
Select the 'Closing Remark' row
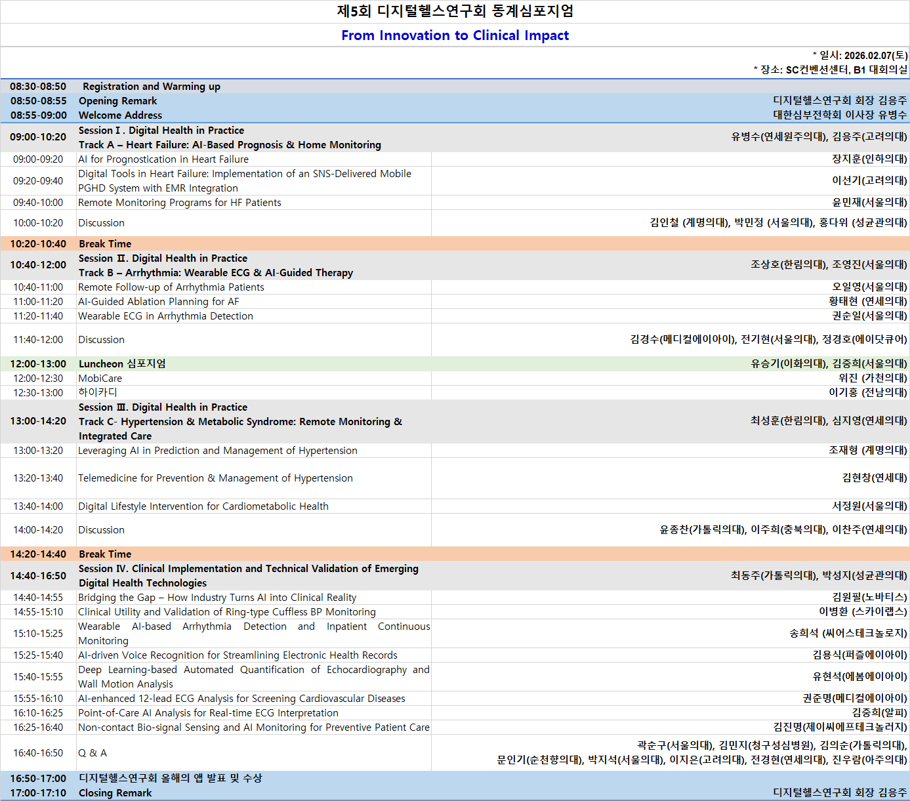coord(115,793)
